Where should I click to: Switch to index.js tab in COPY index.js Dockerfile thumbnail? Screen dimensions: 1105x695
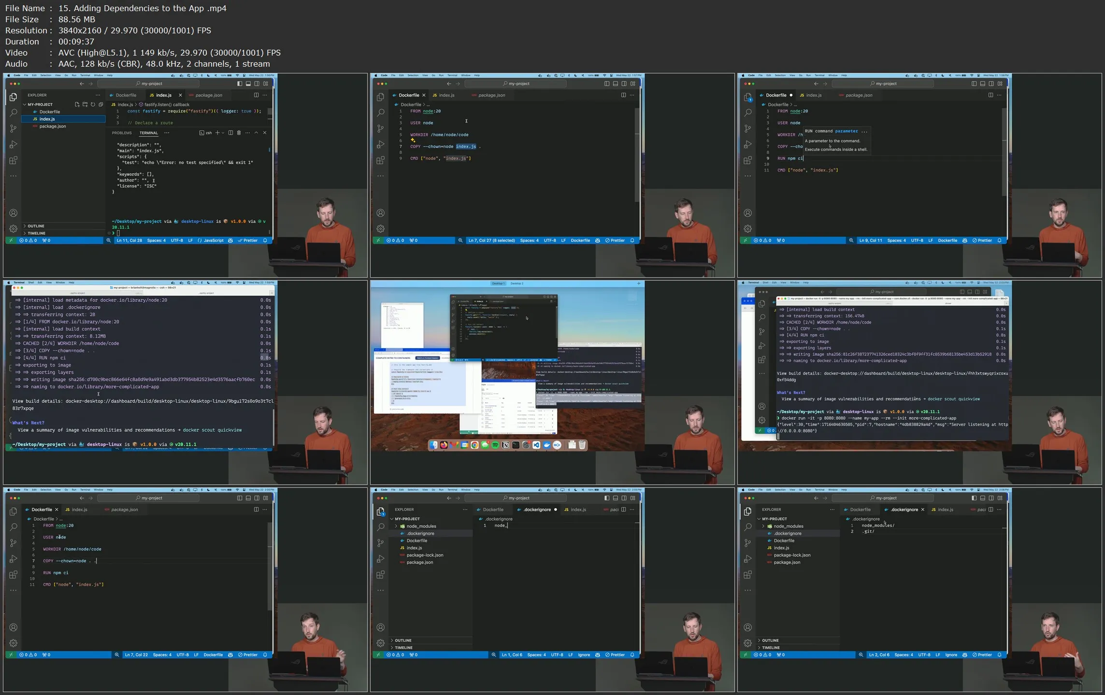click(x=446, y=95)
